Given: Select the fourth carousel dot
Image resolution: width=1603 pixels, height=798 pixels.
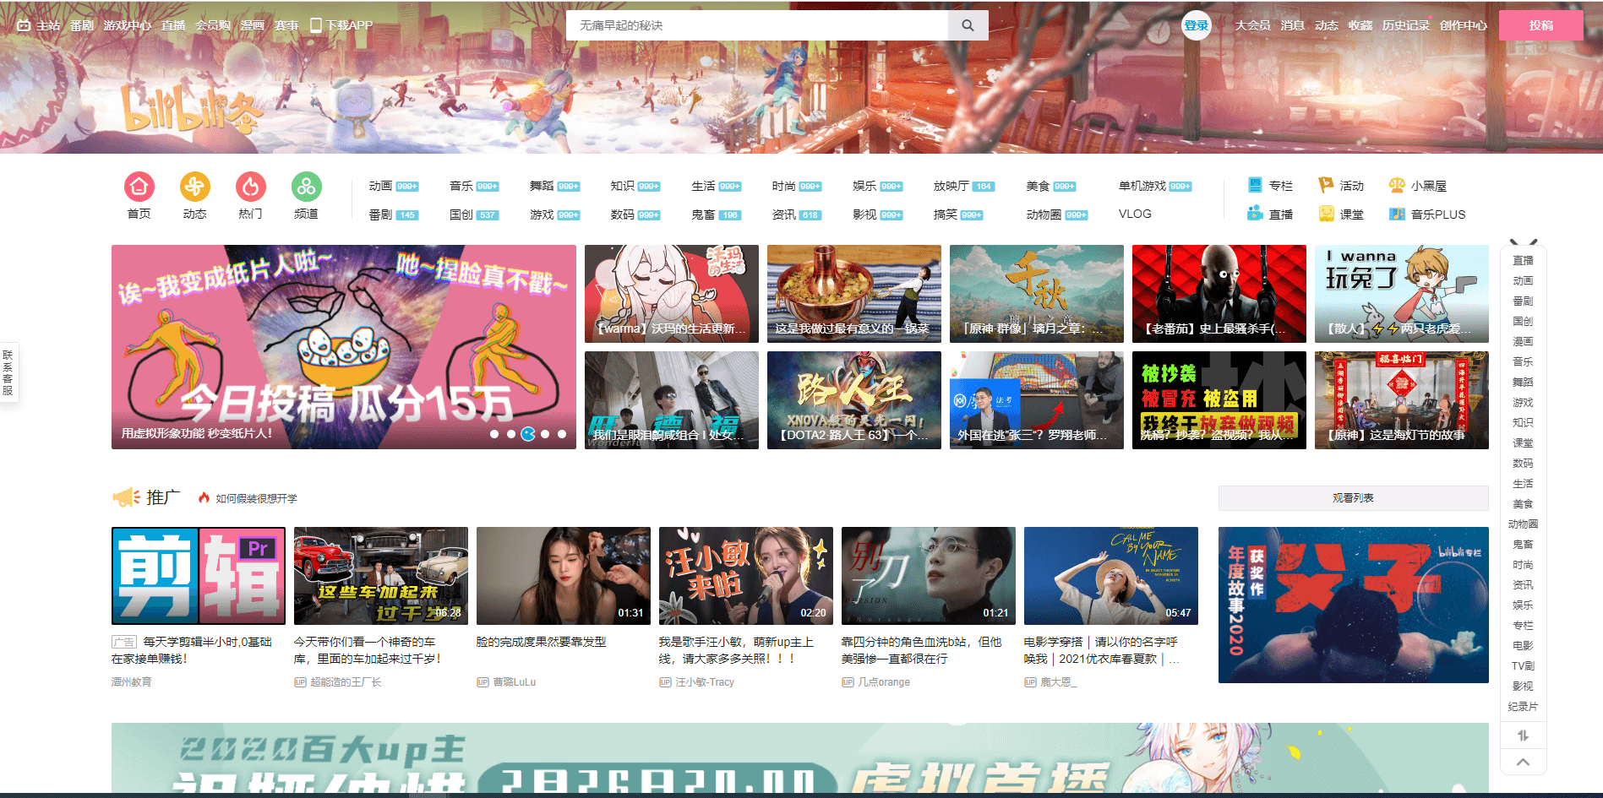Looking at the screenshot, I should click(x=545, y=434).
